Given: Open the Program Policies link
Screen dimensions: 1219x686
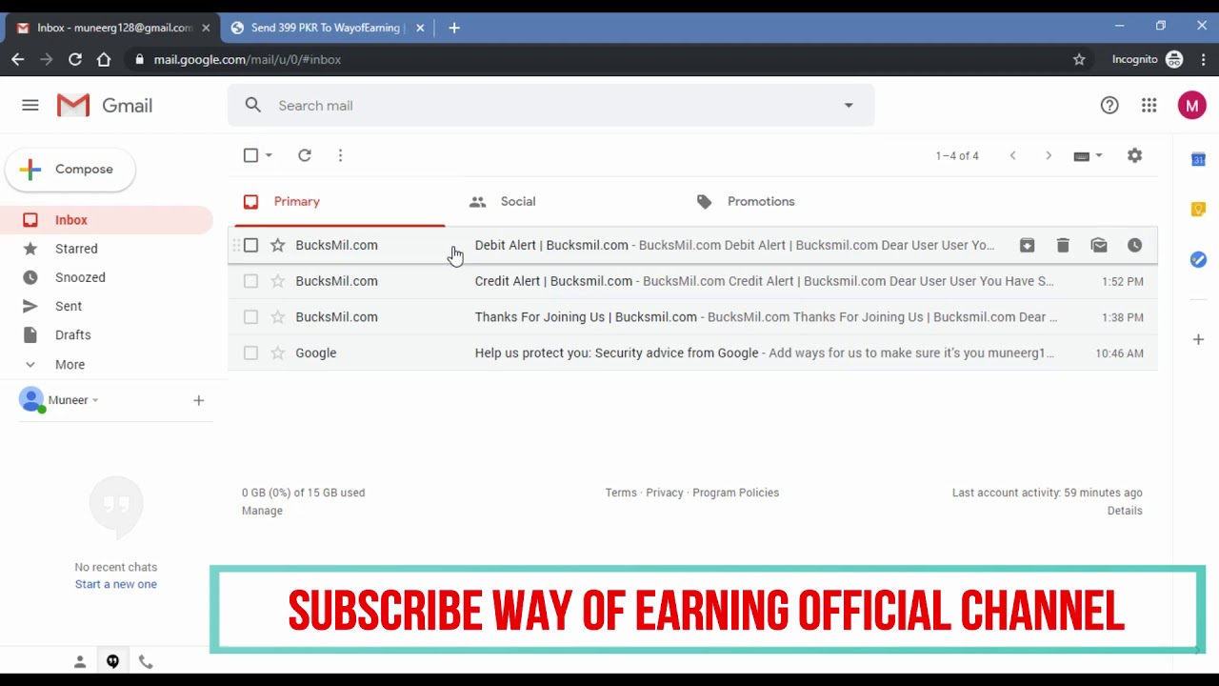Looking at the screenshot, I should (x=735, y=493).
